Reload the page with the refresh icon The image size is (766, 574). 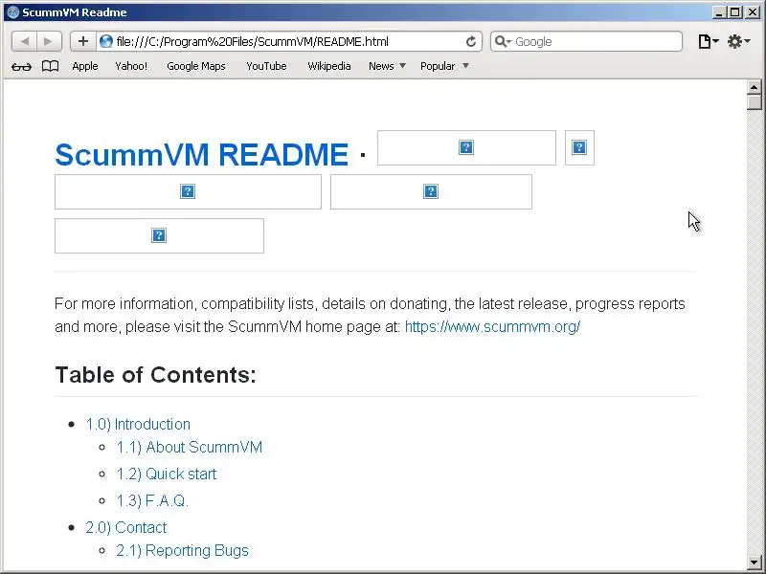click(x=470, y=41)
